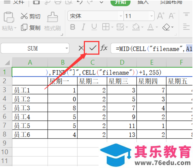Click the left align text icon
This screenshot has width=193, height=168.
click(x=186, y=27)
